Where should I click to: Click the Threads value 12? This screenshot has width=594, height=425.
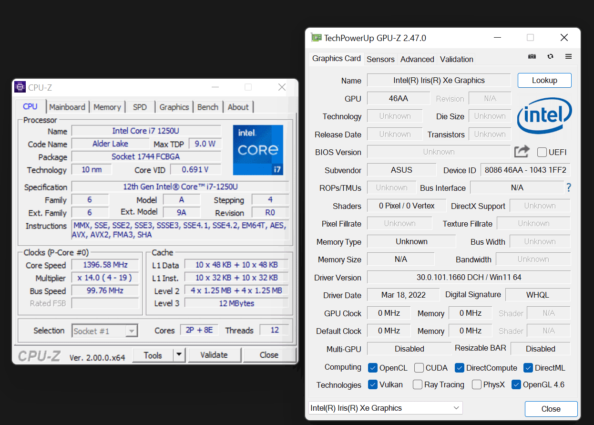click(275, 330)
